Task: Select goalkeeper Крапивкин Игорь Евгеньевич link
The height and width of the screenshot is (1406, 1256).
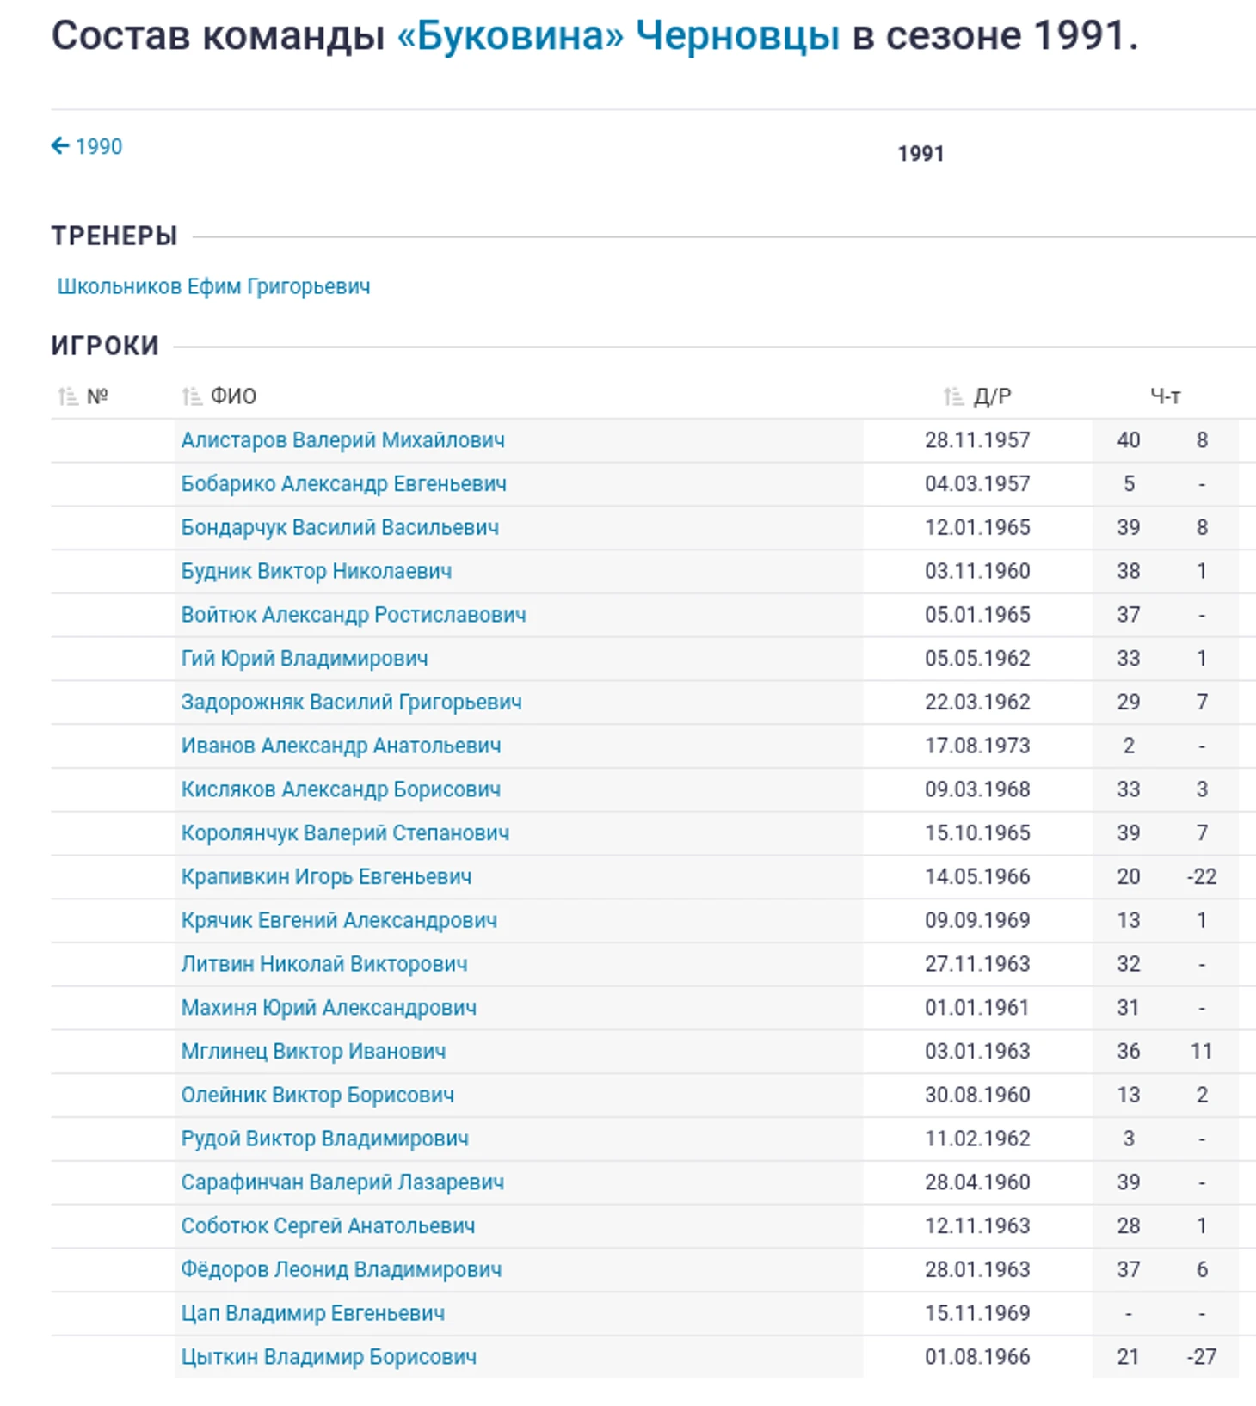Action: [x=326, y=876]
